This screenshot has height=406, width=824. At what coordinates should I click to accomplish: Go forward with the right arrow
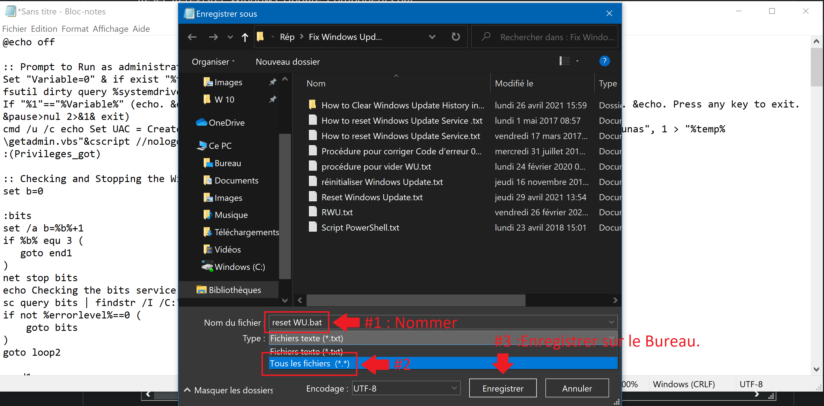point(213,37)
